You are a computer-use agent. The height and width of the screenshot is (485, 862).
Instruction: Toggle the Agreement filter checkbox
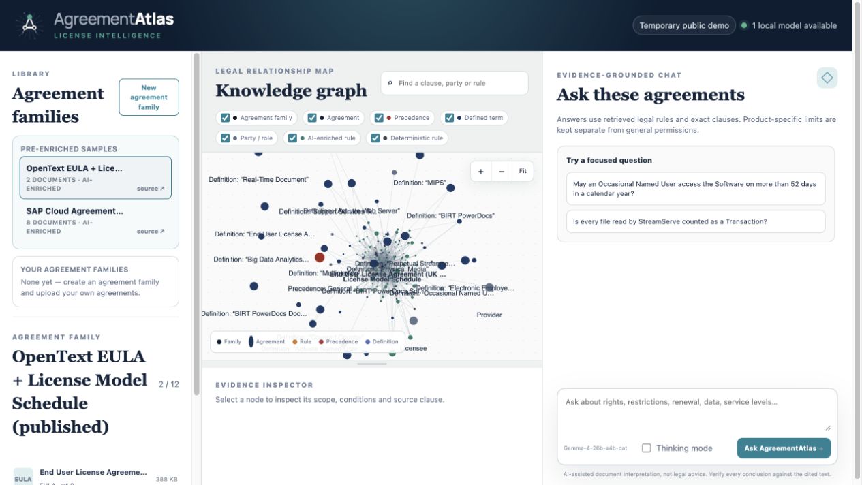click(312, 118)
